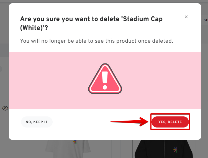Click the white exclamation mark in triangle
The width and height of the screenshot is (208, 158).
(x=105, y=80)
